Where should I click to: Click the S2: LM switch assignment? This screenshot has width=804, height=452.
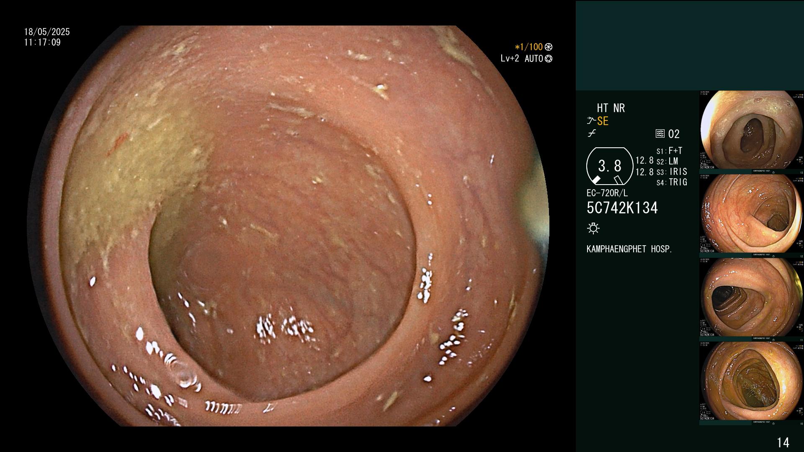(x=667, y=161)
